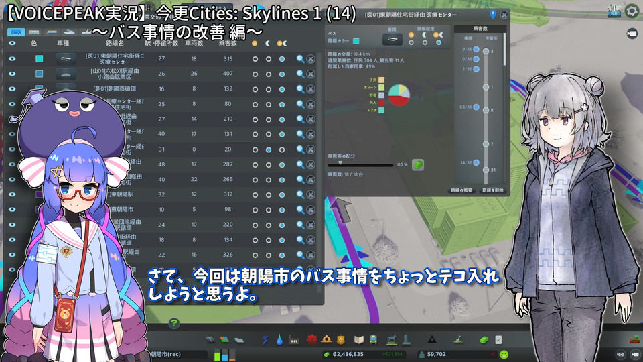Delete the line with 326 passengers
The image size is (643, 362).
point(311,255)
